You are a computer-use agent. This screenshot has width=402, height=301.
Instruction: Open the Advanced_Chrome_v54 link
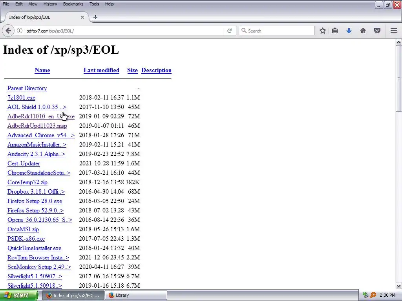click(41, 135)
